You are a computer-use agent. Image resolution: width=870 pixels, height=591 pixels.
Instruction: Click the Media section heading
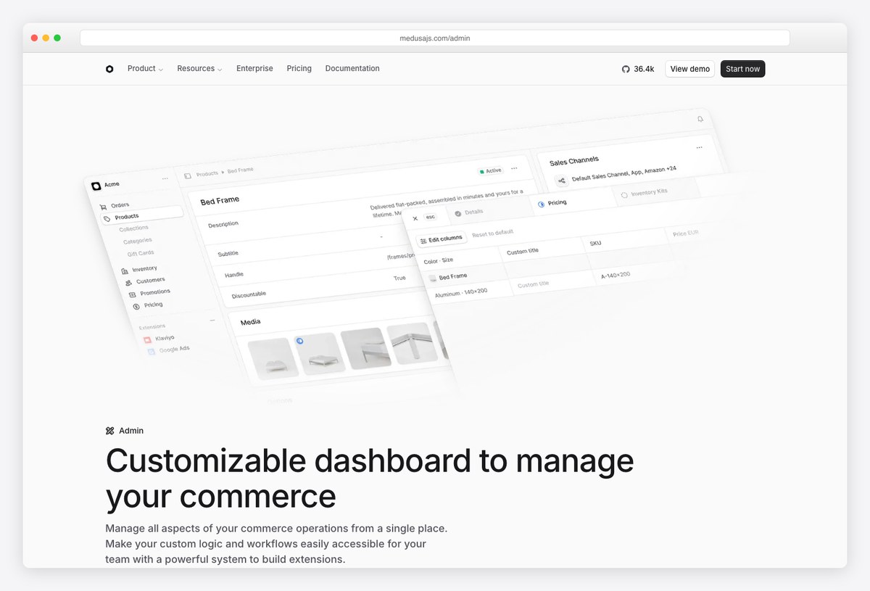(250, 322)
